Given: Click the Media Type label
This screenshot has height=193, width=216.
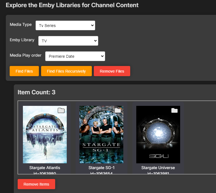Looking at the screenshot, I should (21, 24).
